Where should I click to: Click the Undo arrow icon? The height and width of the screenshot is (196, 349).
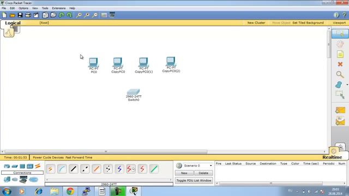(x=62, y=15)
